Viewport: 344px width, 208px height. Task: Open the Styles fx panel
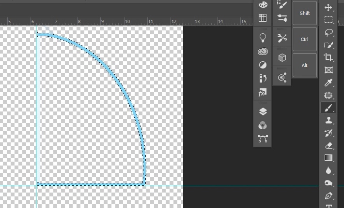(263, 93)
